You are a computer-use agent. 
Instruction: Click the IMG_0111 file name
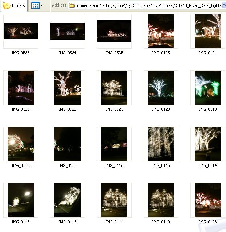[114, 222]
